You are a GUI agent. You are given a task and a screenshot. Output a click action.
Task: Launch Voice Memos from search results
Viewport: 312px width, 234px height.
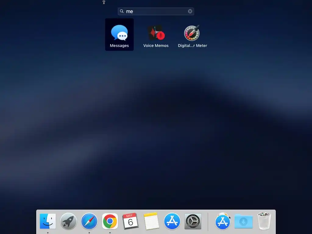(x=156, y=33)
